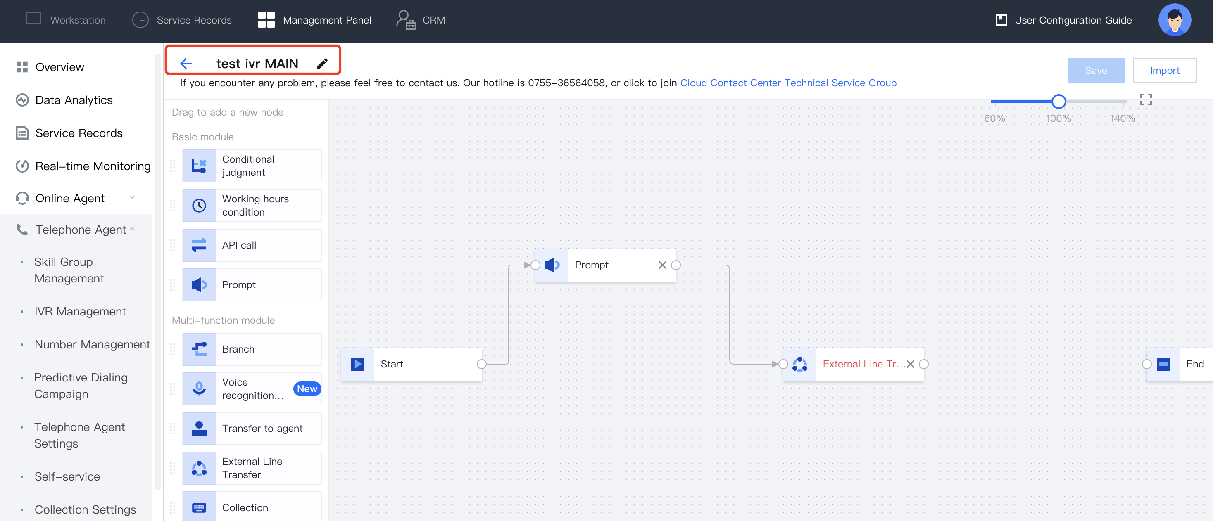Remove the Prompt node with its X
This screenshot has width=1213, height=521.
[662, 265]
